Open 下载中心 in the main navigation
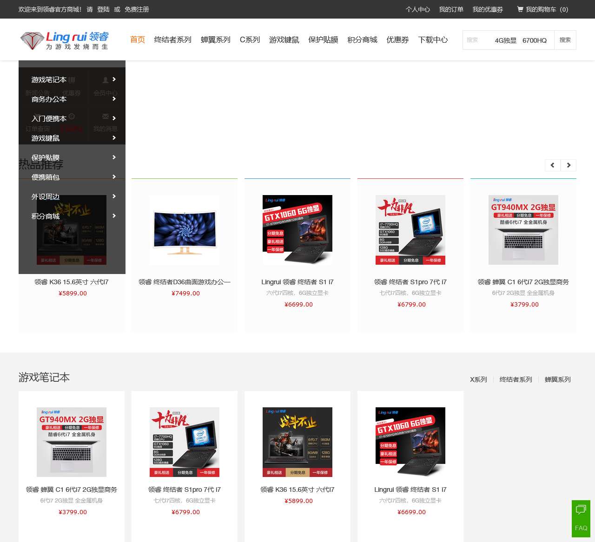The height and width of the screenshot is (542, 595). click(433, 40)
